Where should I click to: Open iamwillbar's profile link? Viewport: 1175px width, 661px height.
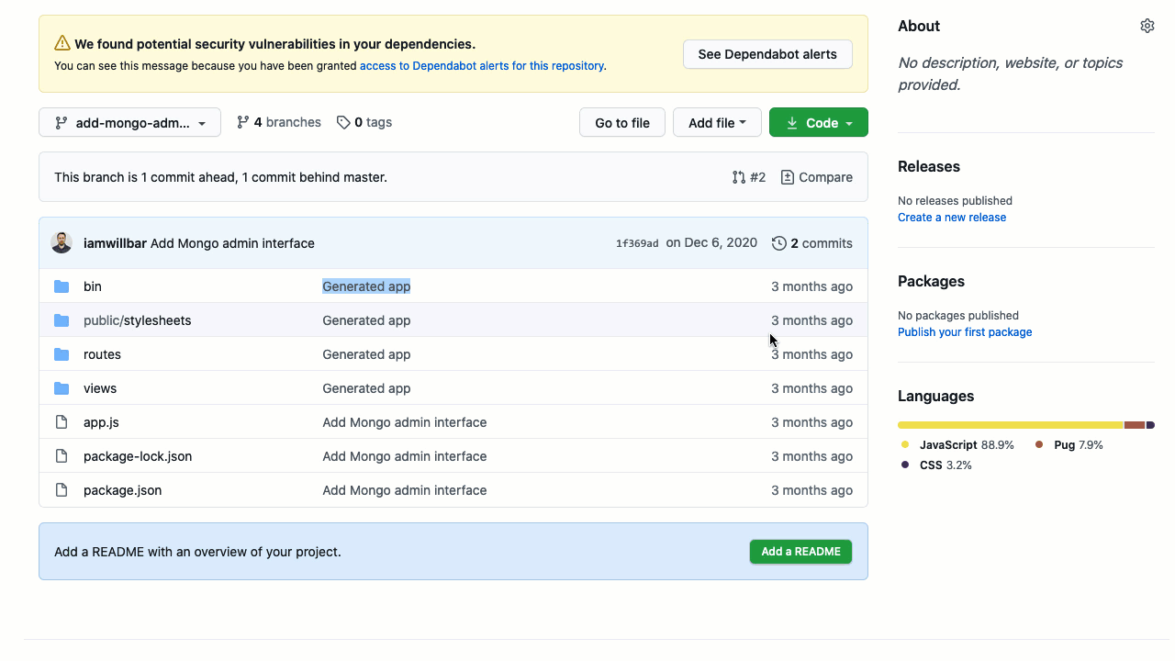(x=115, y=243)
